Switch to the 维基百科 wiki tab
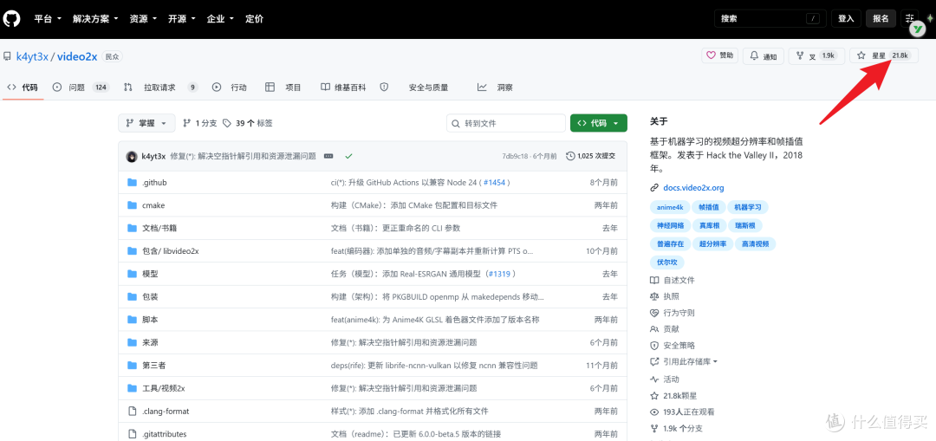Screen dimensions: 936x441 [343, 88]
